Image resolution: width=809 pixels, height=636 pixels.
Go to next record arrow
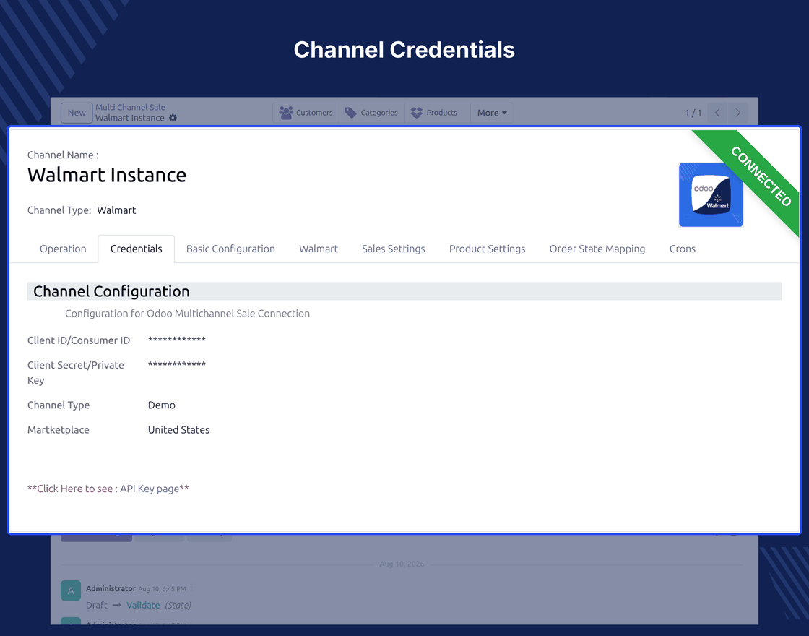(x=737, y=113)
